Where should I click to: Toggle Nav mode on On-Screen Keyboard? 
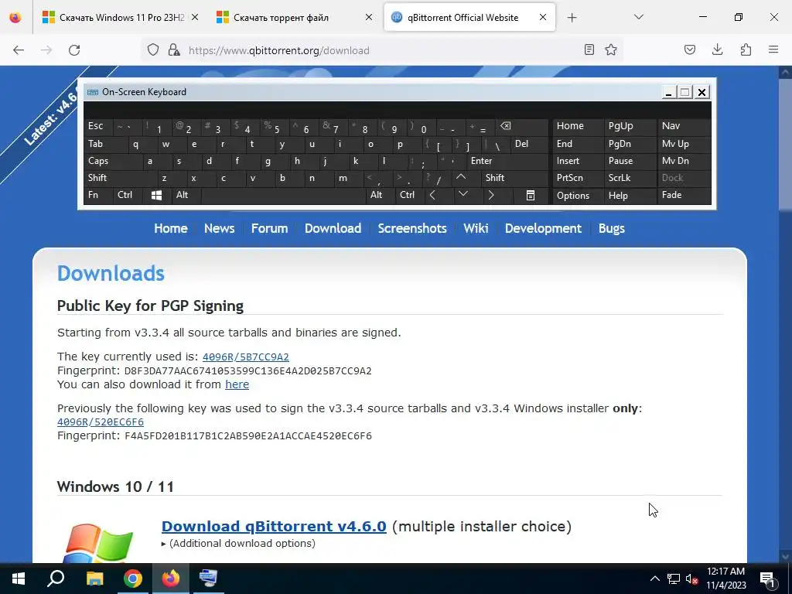point(684,126)
